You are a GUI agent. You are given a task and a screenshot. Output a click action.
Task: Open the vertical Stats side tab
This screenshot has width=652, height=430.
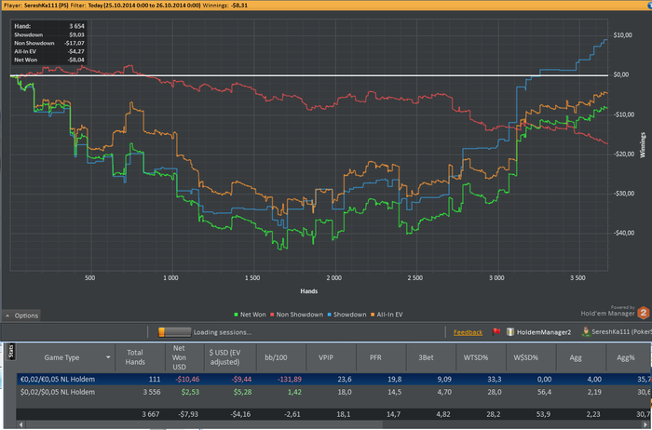pos(11,352)
